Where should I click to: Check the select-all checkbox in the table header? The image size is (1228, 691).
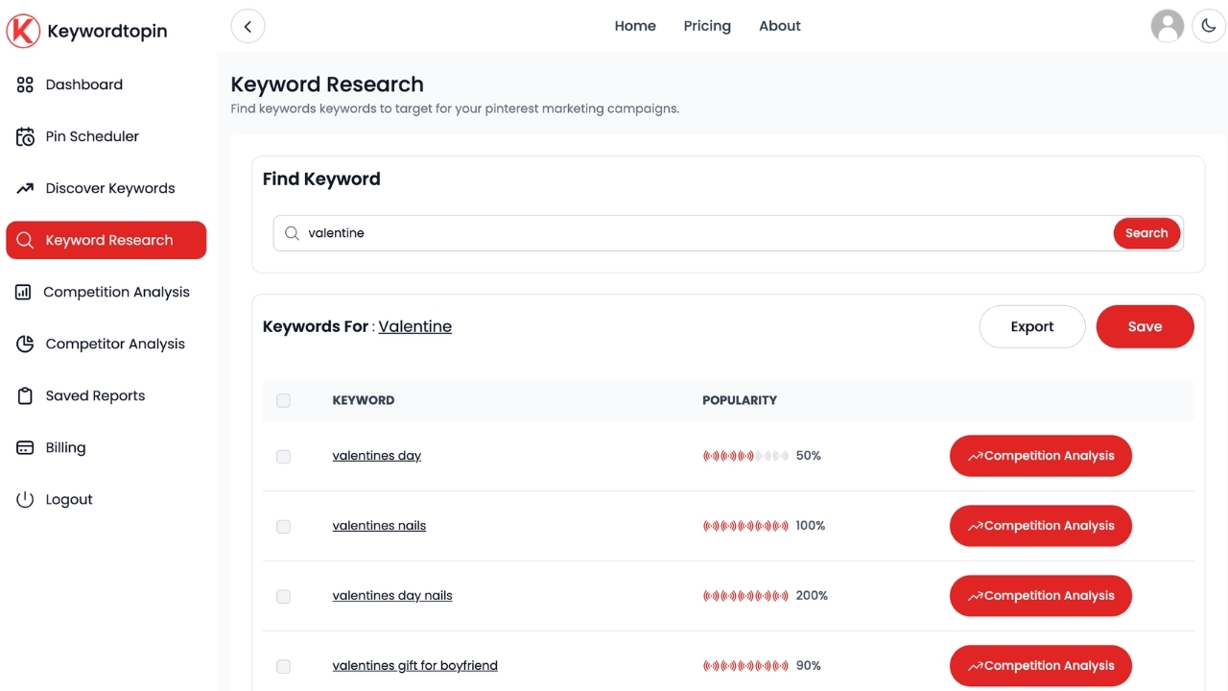pyautogui.click(x=283, y=400)
